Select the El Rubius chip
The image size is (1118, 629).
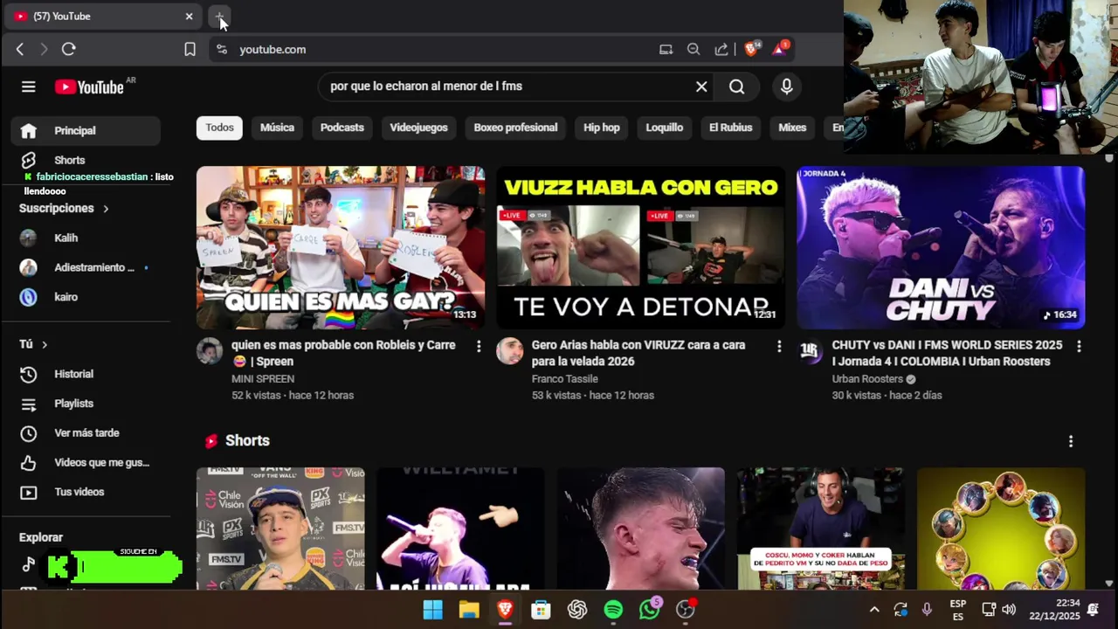tap(730, 128)
